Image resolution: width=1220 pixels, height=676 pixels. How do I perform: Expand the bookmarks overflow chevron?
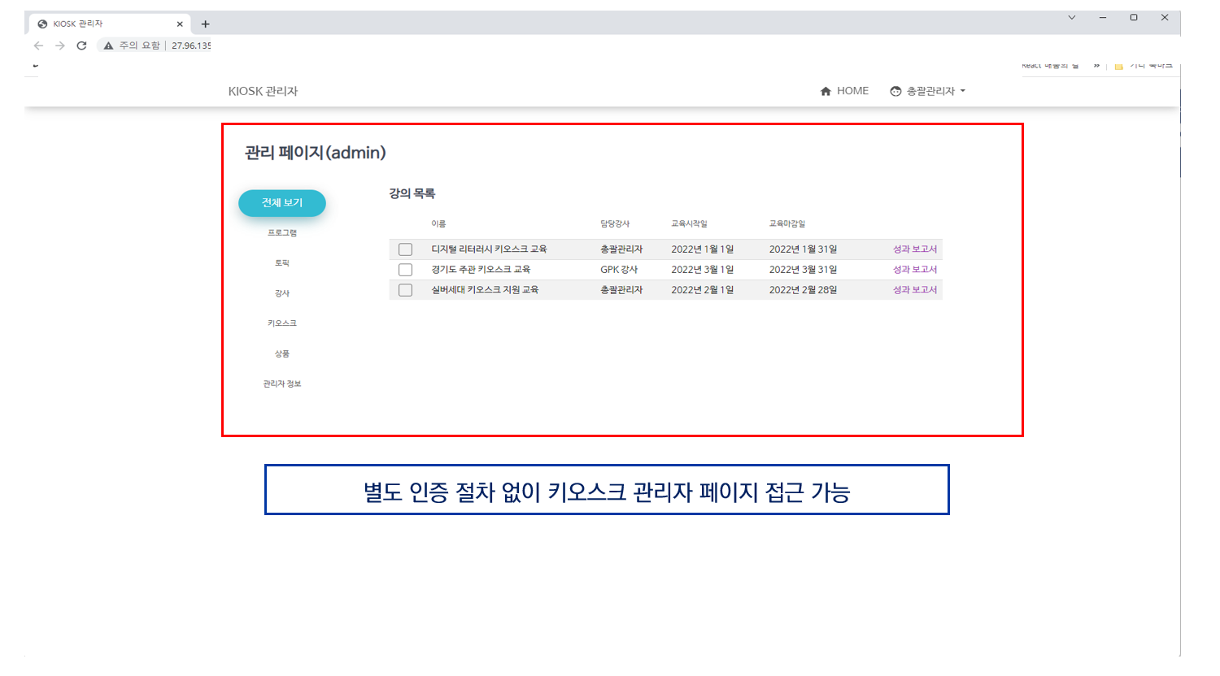[1096, 65]
